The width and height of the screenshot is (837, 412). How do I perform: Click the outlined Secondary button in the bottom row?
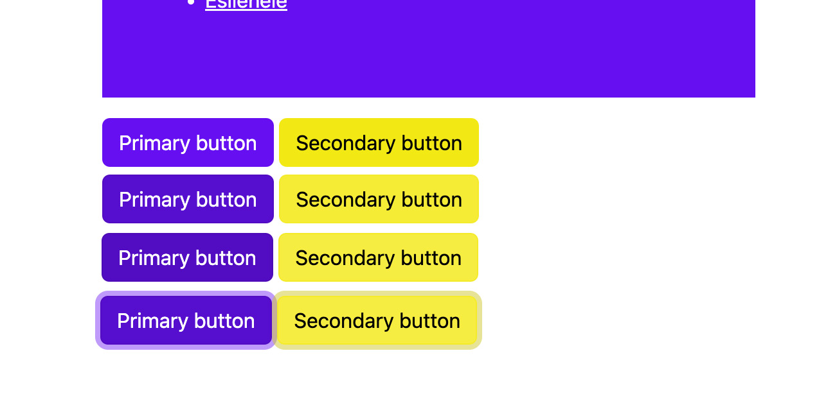[377, 320]
